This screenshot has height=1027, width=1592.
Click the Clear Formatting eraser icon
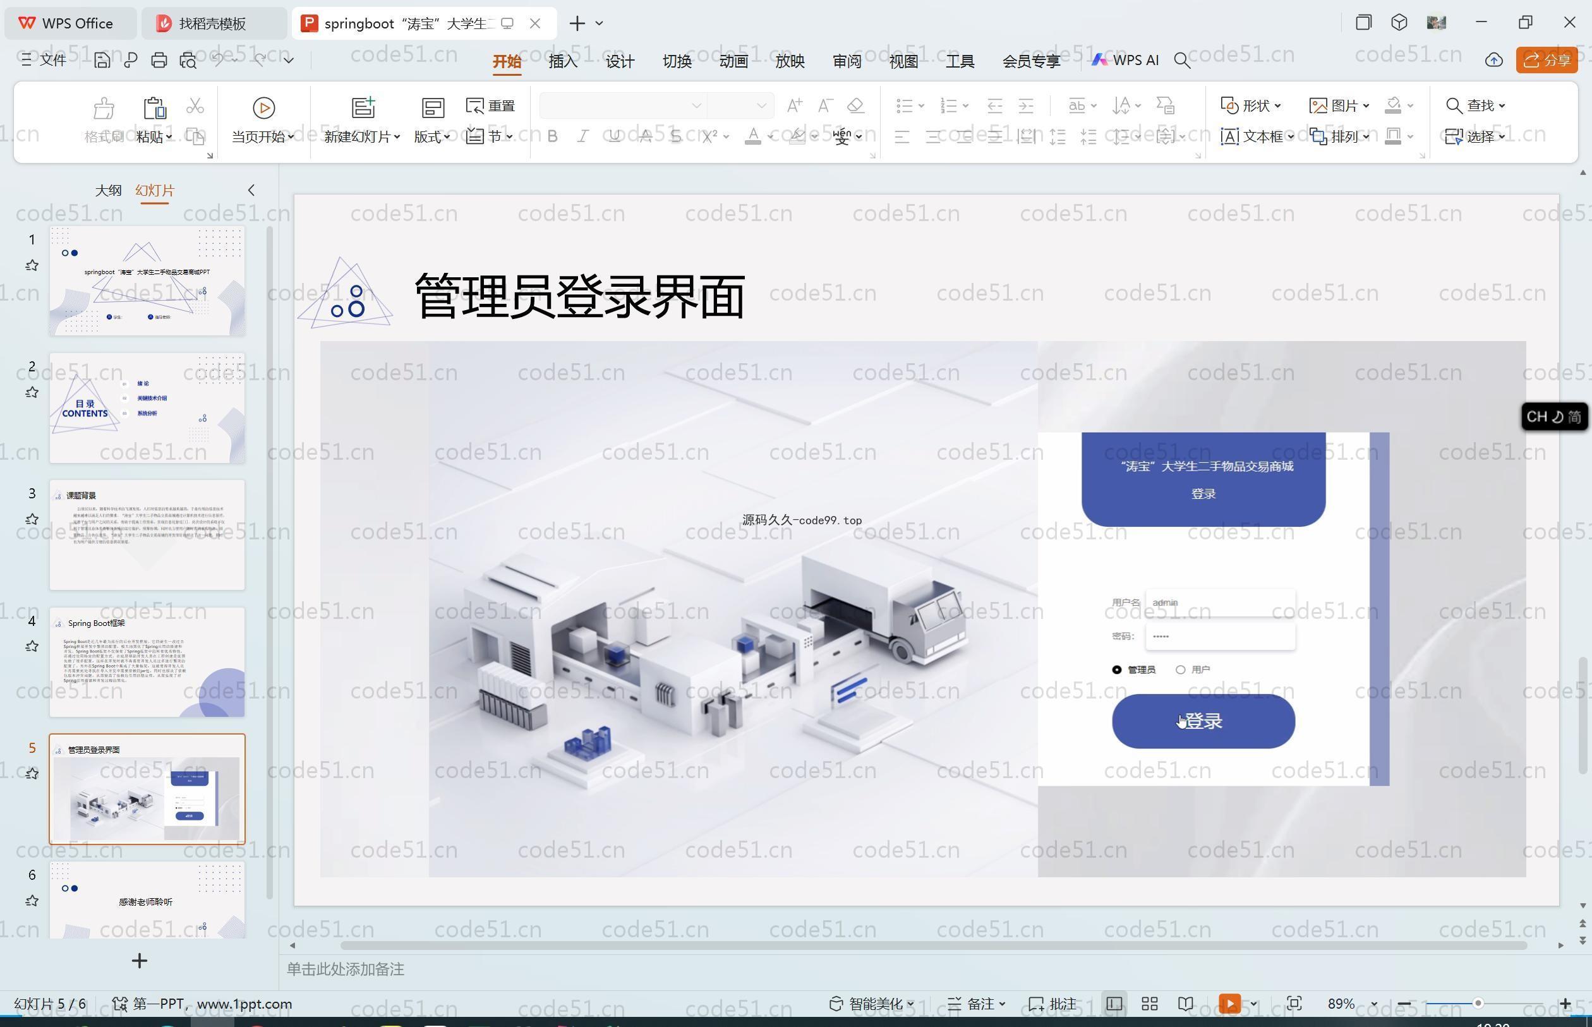coord(855,105)
